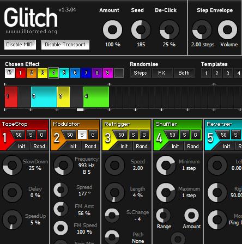The width and height of the screenshot is (242, 244).
Task: Click the Disable MIDI button
Action: [x=20, y=45]
